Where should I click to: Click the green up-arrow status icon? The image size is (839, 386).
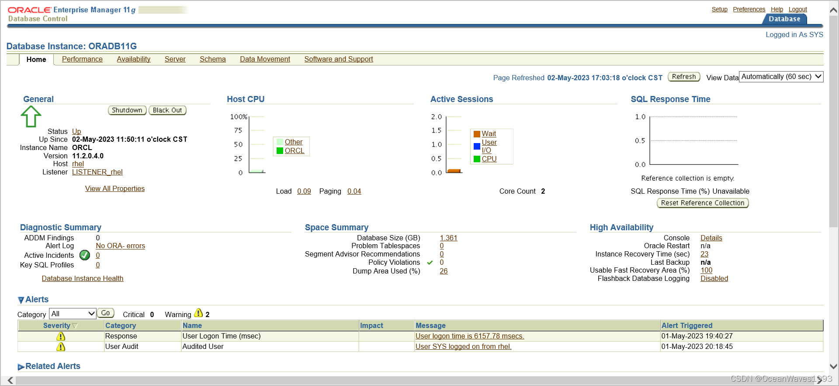(x=31, y=116)
